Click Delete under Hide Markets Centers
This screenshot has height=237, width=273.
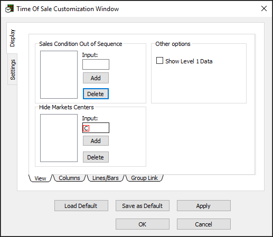96,157
